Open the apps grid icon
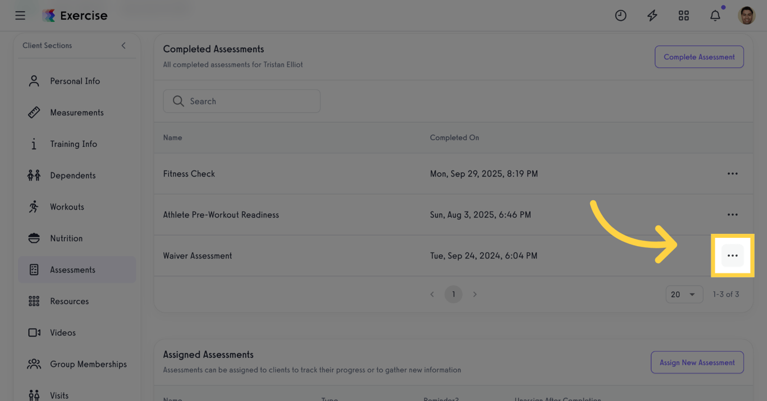767x401 pixels. click(683, 16)
